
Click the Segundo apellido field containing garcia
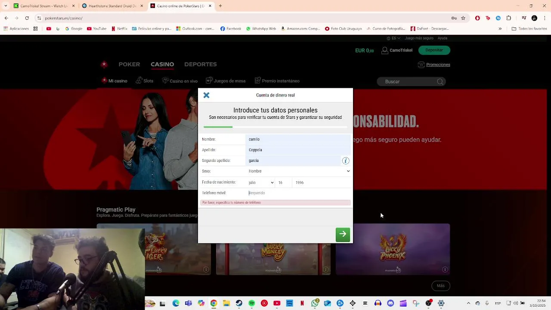tap(294, 161)
